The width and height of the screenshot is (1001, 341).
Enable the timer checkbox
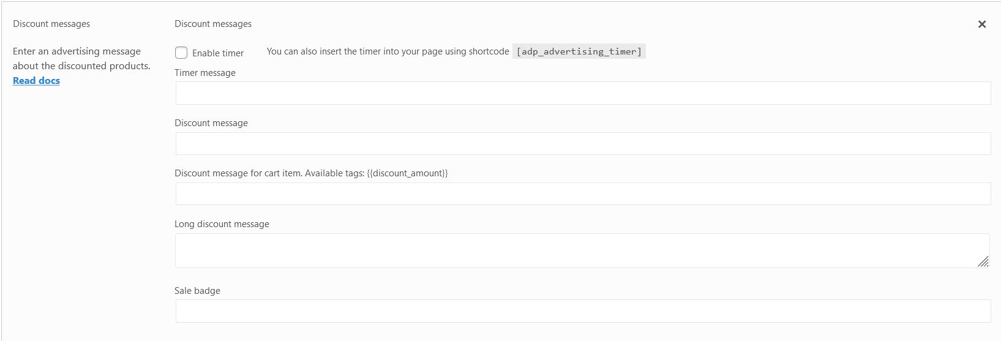tap(181, 53)
